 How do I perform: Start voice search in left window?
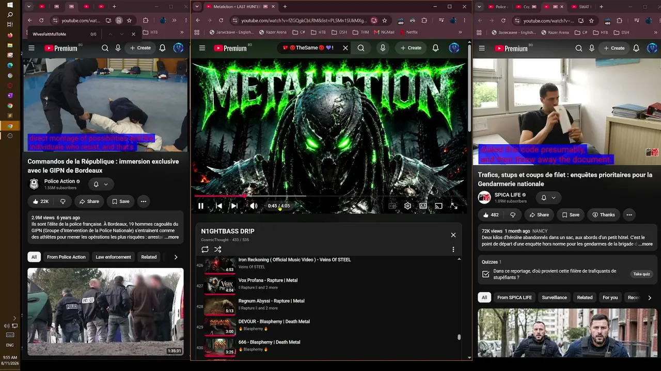click(x=118, y=48)
